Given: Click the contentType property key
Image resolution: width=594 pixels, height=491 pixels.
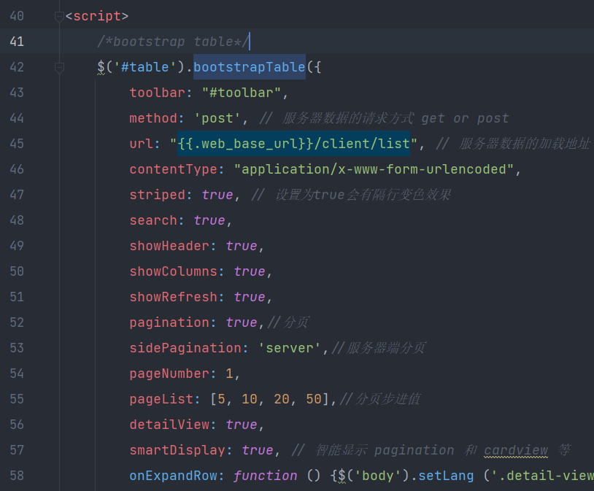Looking at the screenshot, I should (x=173, y=169).
